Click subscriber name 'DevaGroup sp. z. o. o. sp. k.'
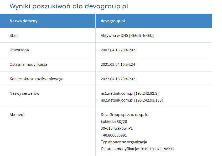This screenshot has height=156, width=222. click(125, 115)
